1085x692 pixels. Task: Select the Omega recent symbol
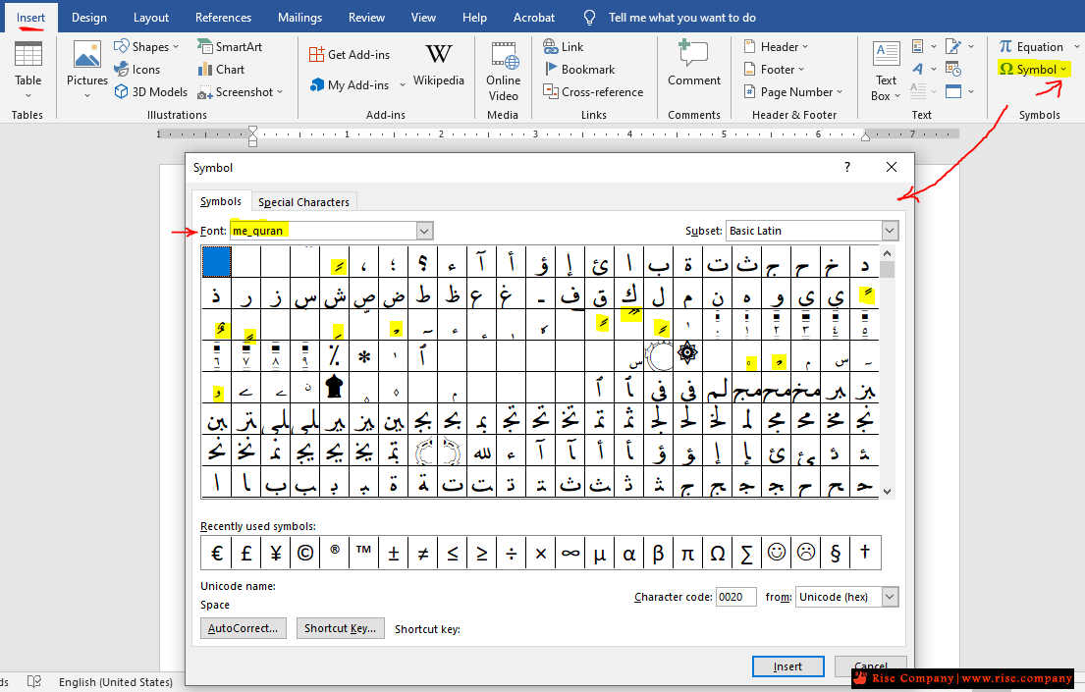pos(718,553)
